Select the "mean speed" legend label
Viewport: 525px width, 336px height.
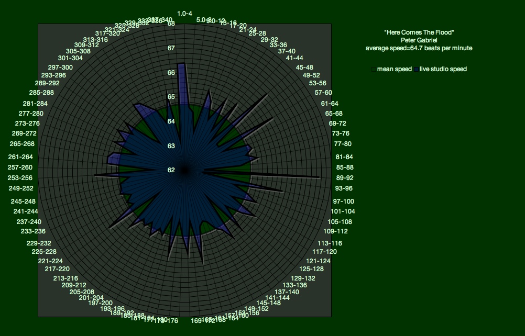pyautogui.click(x=394, y=69)
